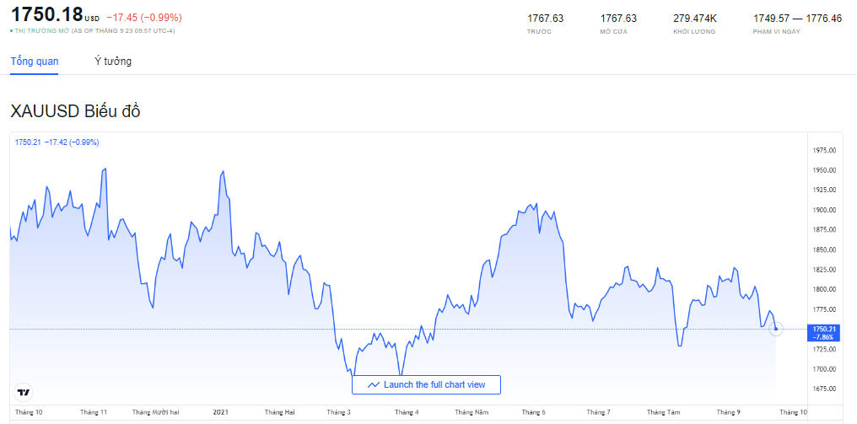Select the Tổng quan tab
Viewport: 857px width, 424px height.
click(34, 62)
